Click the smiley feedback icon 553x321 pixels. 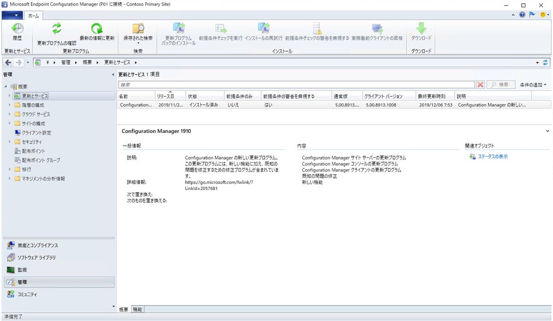click(542, 15)
